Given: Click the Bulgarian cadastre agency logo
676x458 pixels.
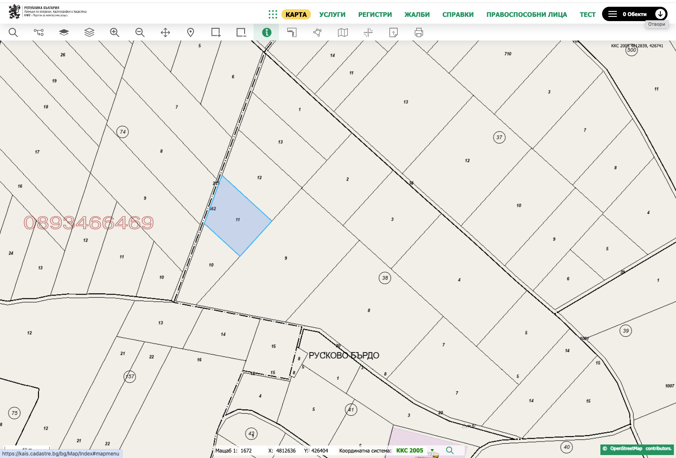Looking at the screenshot, I should pyautogui.click(x=47, y=12).
